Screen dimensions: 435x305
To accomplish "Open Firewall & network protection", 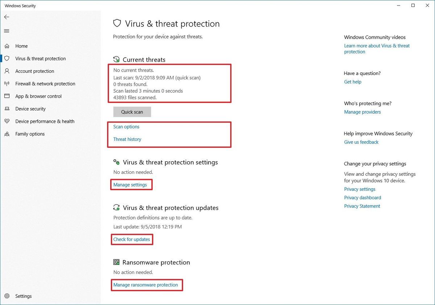I will [45, 84].
